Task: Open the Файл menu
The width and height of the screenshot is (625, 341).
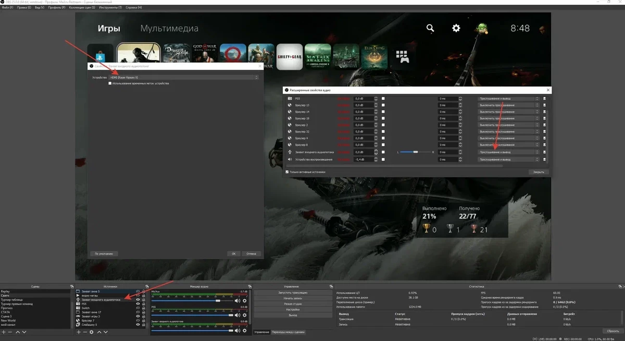Action: pos(7,7)
